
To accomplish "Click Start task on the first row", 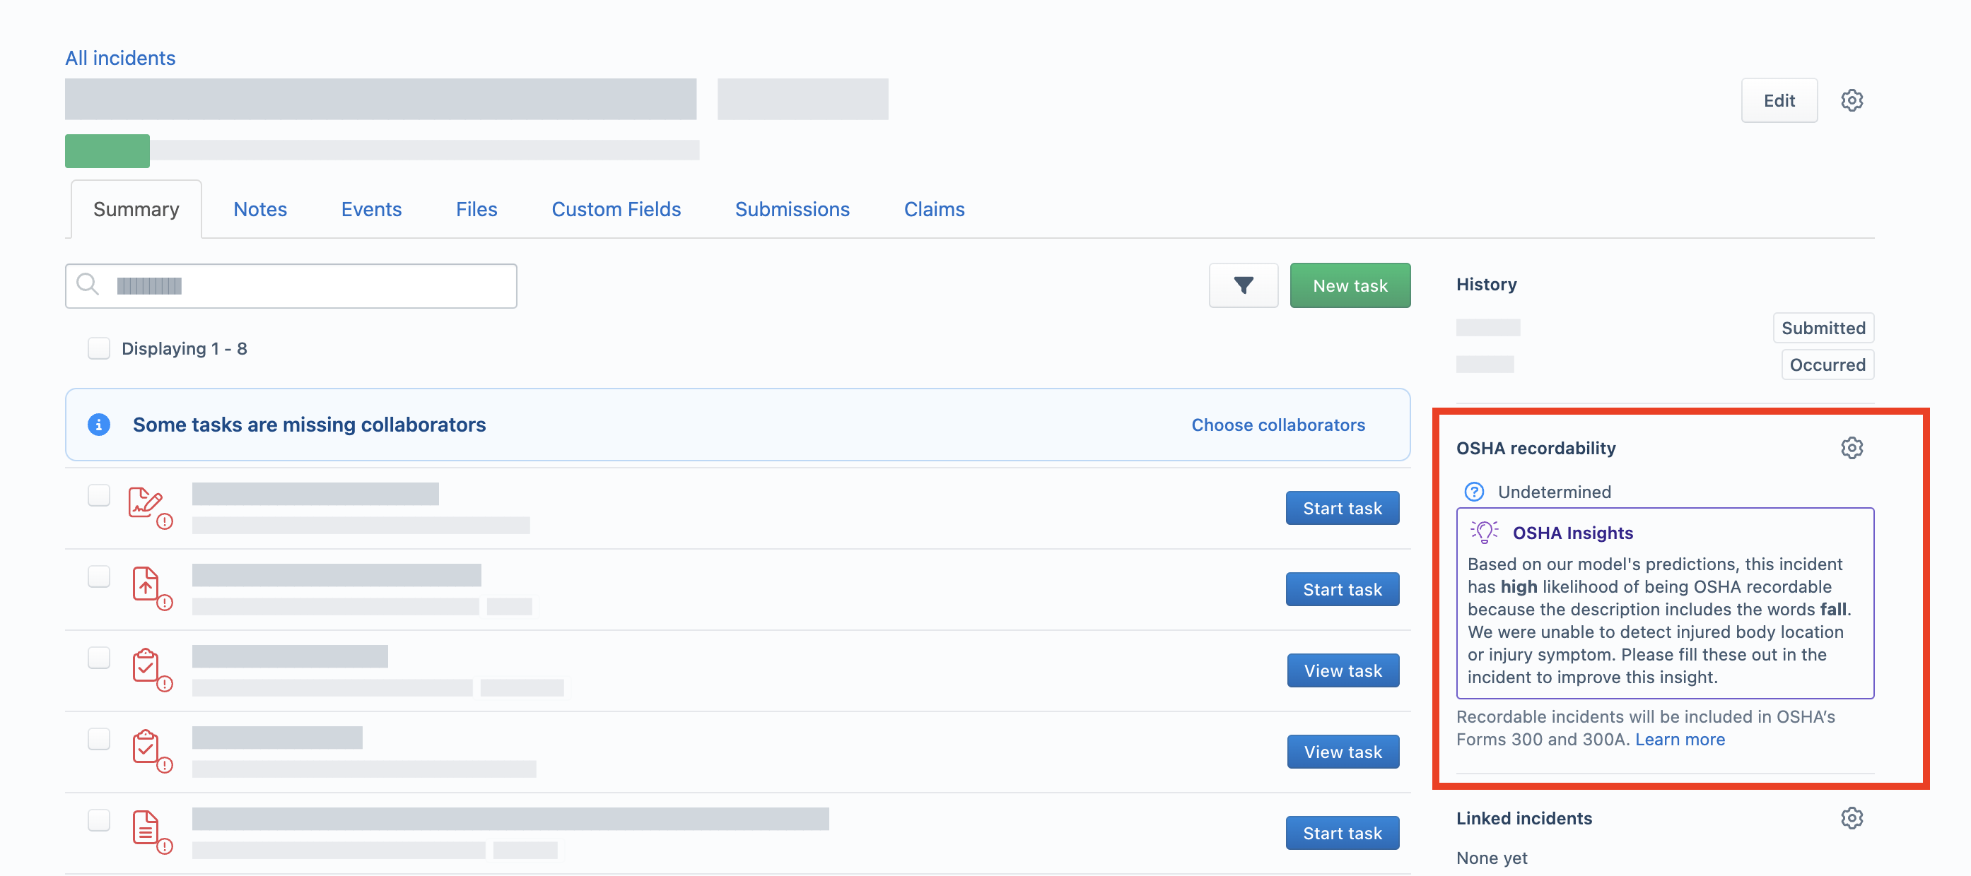I will tap(1342, 509).
